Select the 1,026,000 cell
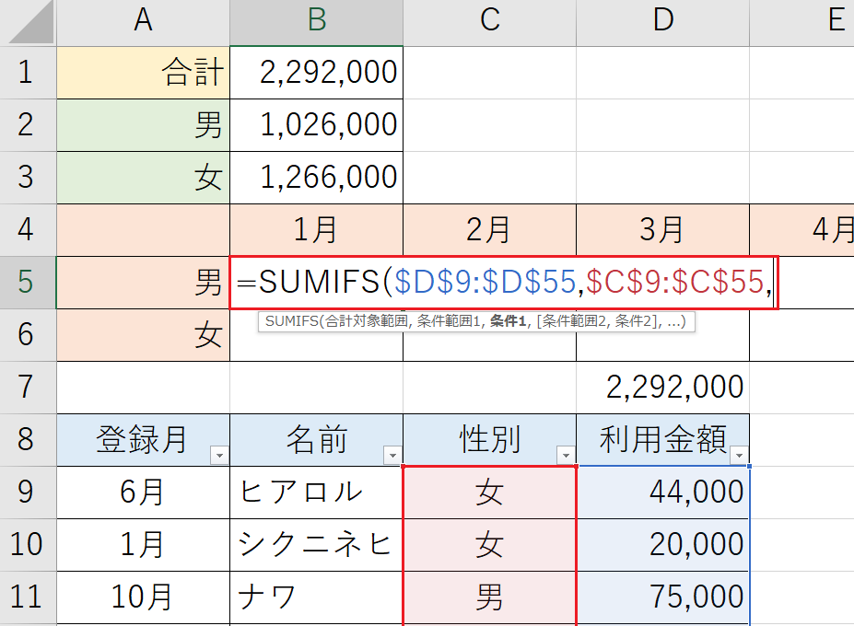 [x=316, y=124]
